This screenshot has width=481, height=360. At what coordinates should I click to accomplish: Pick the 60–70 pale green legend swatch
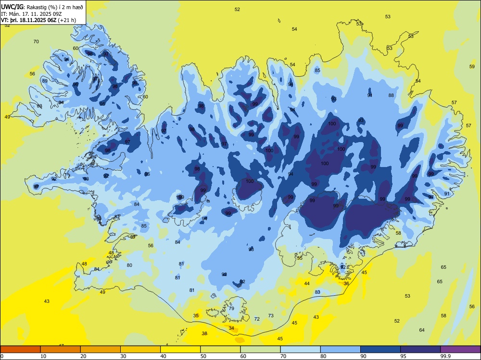(260, 349)
